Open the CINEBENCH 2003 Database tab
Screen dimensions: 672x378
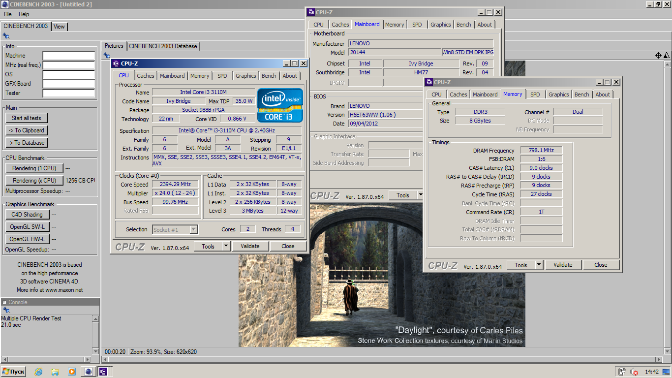coord(163,46)
